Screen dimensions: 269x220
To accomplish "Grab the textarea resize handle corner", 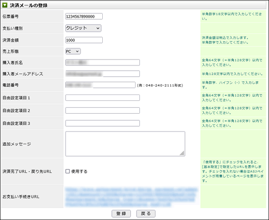I will (x=182, y=153).
